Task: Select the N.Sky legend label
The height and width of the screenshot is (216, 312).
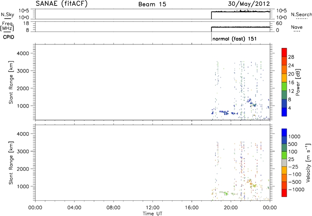Action: (7, 15)
